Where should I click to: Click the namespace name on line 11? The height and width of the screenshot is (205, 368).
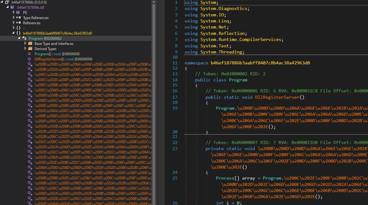(x=260, y=63)
